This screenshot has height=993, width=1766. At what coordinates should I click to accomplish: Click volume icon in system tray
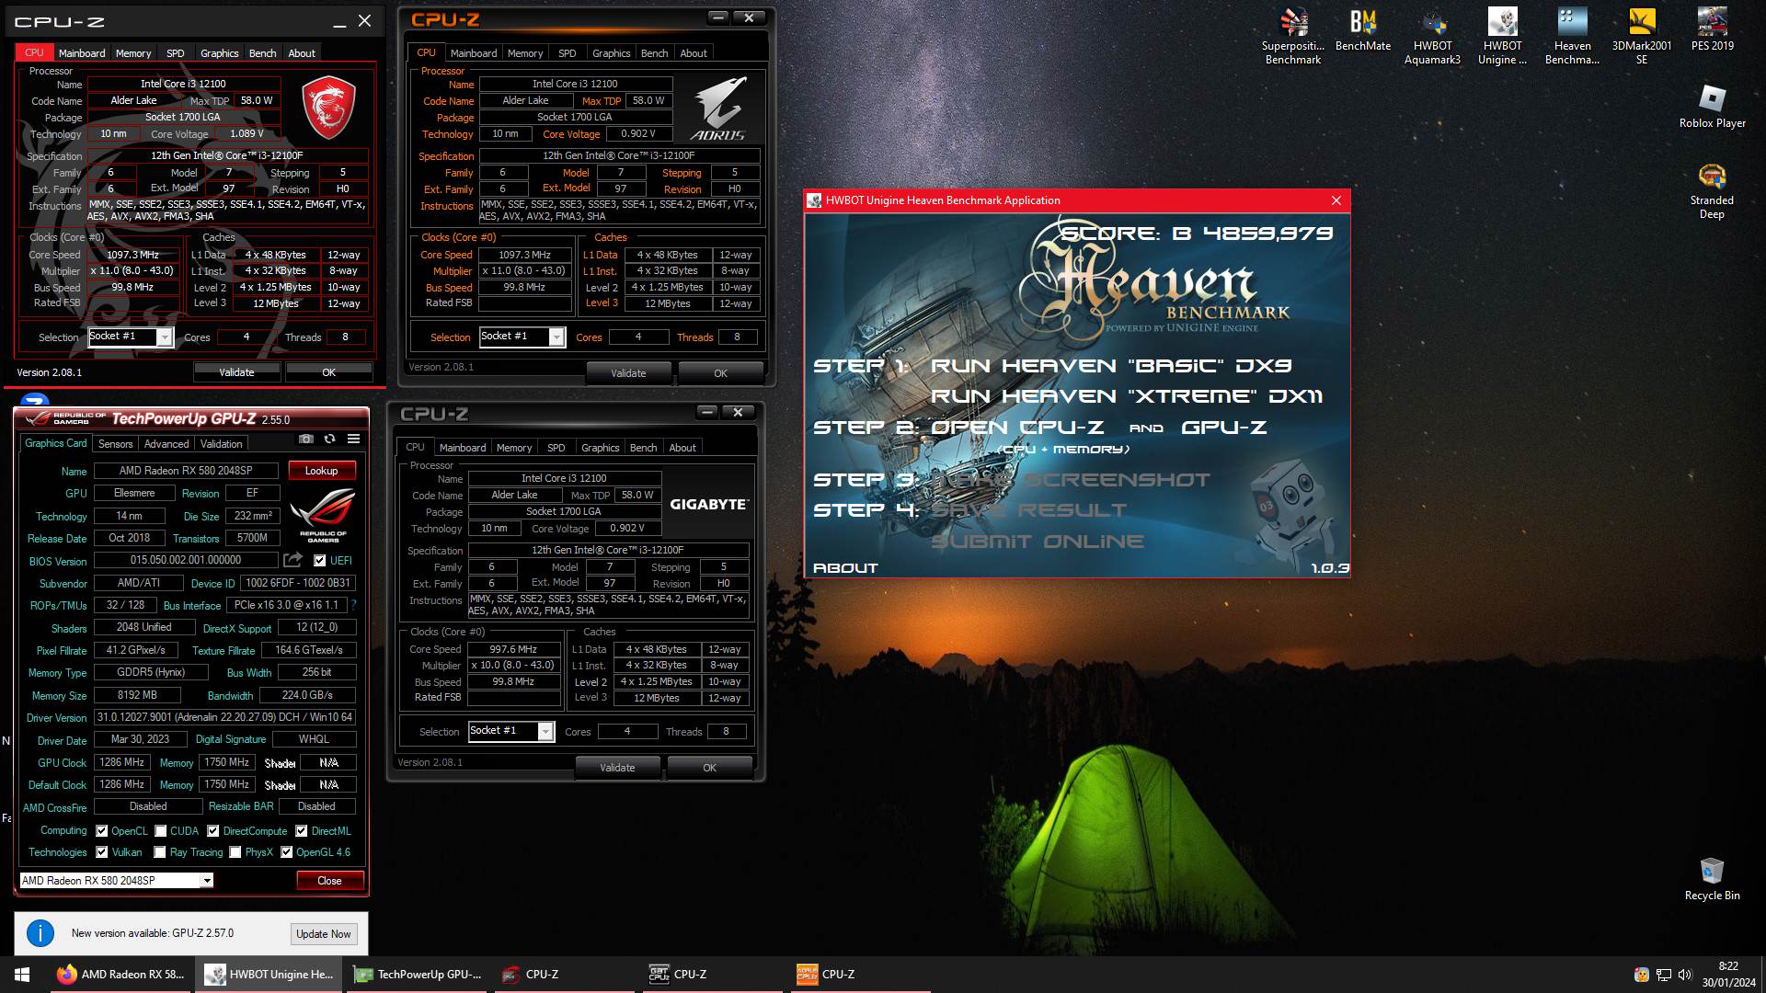pyautogui.click(x=1685, y=975)
